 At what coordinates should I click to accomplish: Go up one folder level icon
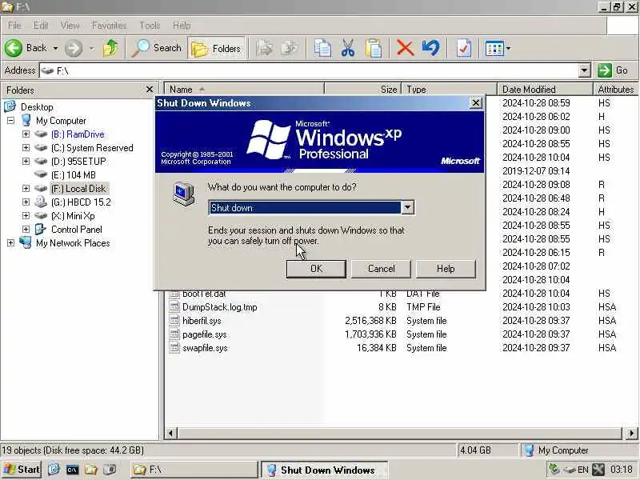[110, 48]
